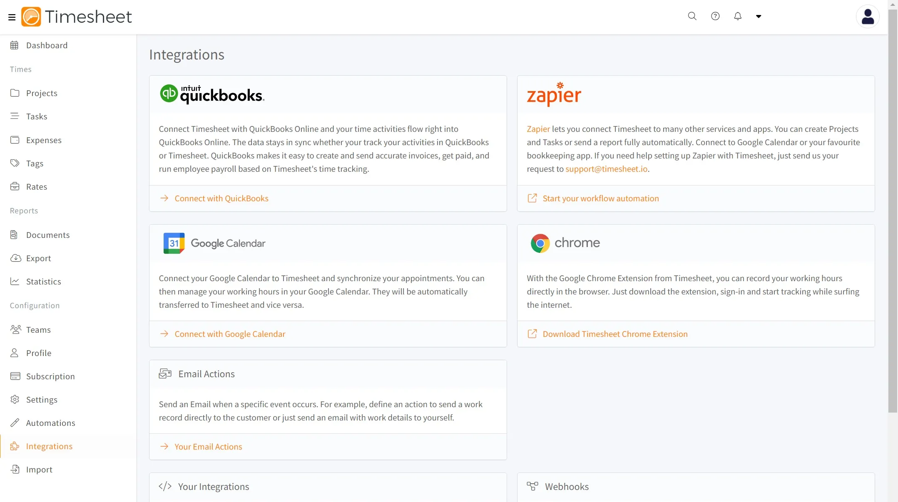Click the support@timesheet.io email link
Screen dimensions: 898x502
606,169
